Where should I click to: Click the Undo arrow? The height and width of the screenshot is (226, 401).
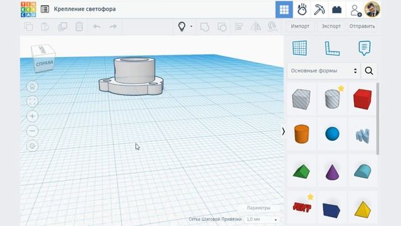coord(96,26)
